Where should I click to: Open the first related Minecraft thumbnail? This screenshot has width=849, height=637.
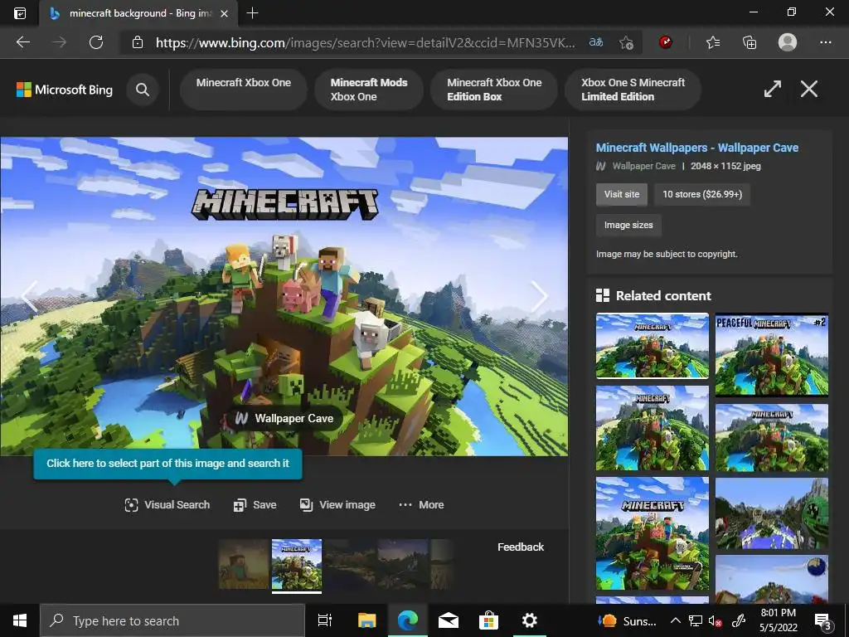pos(652,346)
